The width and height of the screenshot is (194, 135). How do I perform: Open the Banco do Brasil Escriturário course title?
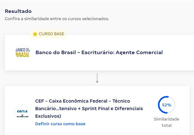(99, 53)
